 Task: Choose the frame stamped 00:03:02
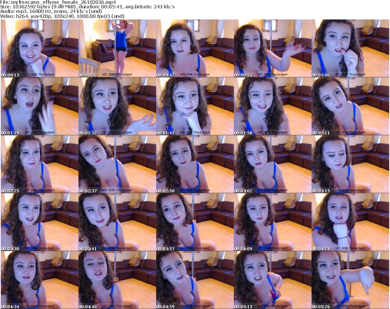tap(273, 164)
